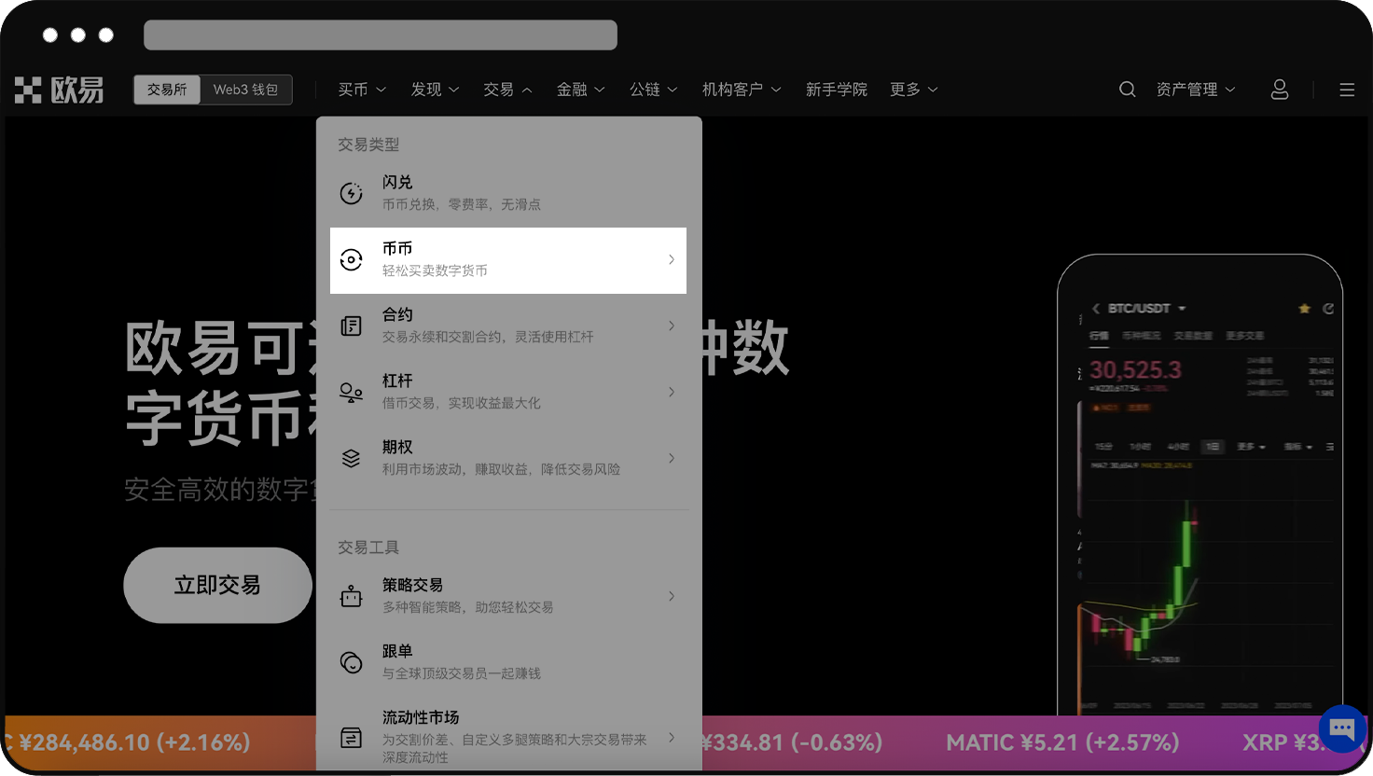Expand the 期权 submenu chevron
Viewport: 1373px width, 776px height.
672,458
